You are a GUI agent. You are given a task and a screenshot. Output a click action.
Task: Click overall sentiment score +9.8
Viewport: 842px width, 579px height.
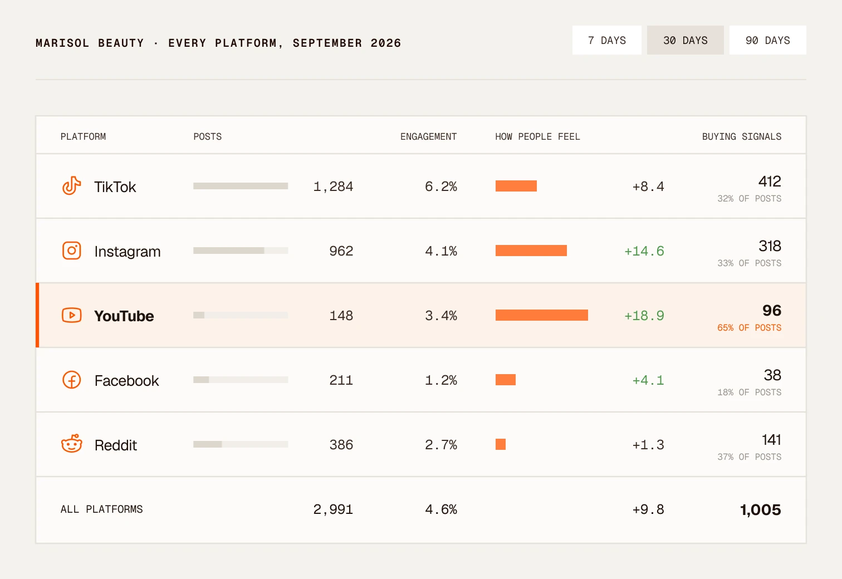[648, 509]
